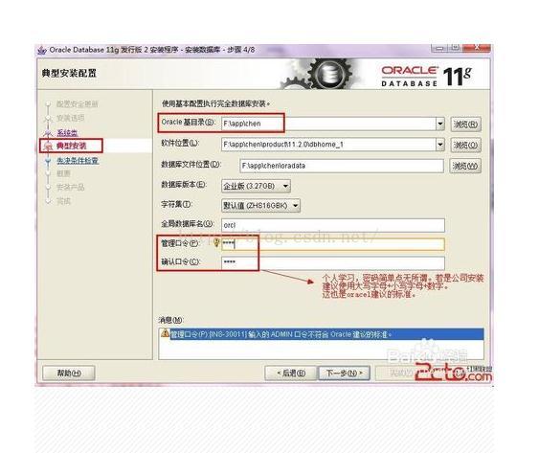Select the 典型安装 step in sidebar
Screen dimensions: 539x453
pyautogui.click(x=71, y=146)
